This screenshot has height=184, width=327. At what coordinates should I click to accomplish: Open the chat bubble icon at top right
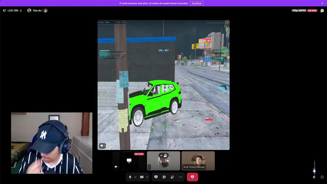[322, 10]
